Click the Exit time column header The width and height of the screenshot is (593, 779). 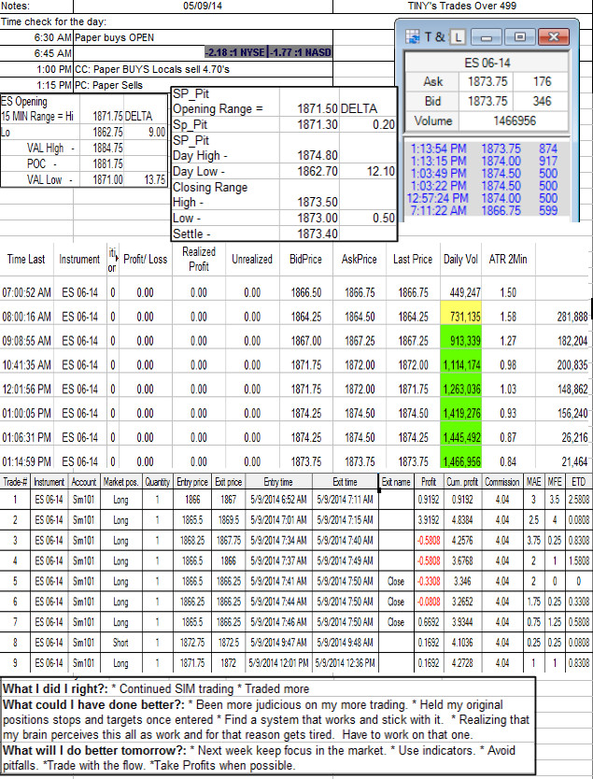click(x=345, y=482)
